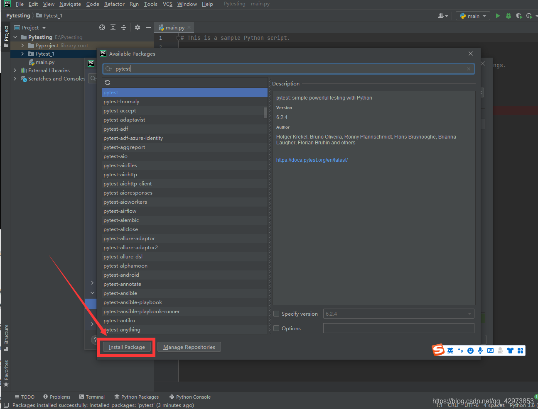Open the Refactor menu
The image size is (538, 409).
click(x=114, y=4)
